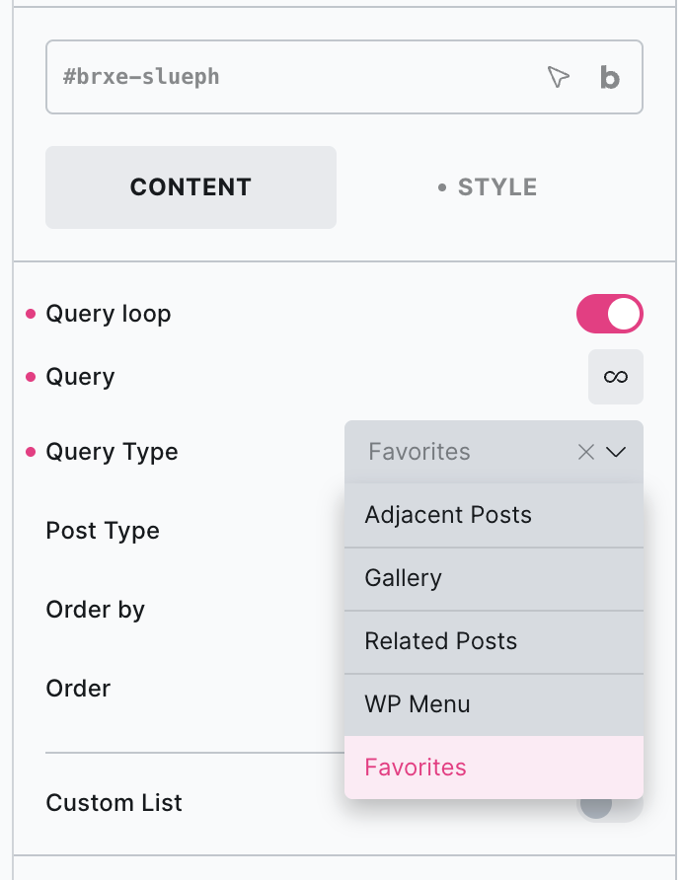This screenshot has width=685, height=880.
Task: Collapse the Query Type dropdown chevron
Action: pyautogui.click(x=617, y=452)
